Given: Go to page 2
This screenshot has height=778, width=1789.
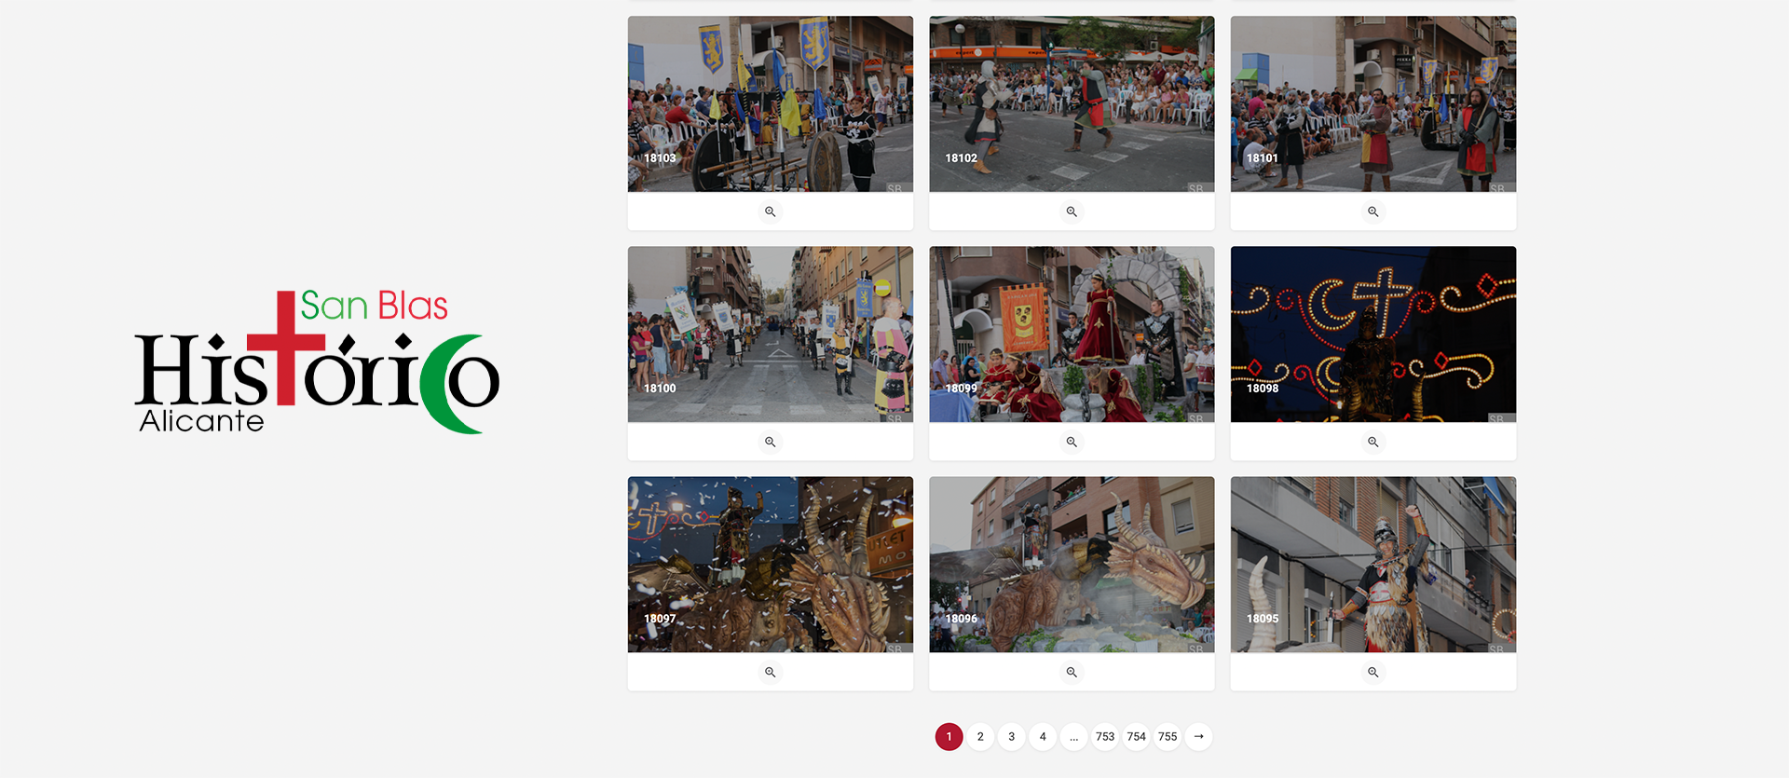Looking at the screenshot, I should [980, 736].
